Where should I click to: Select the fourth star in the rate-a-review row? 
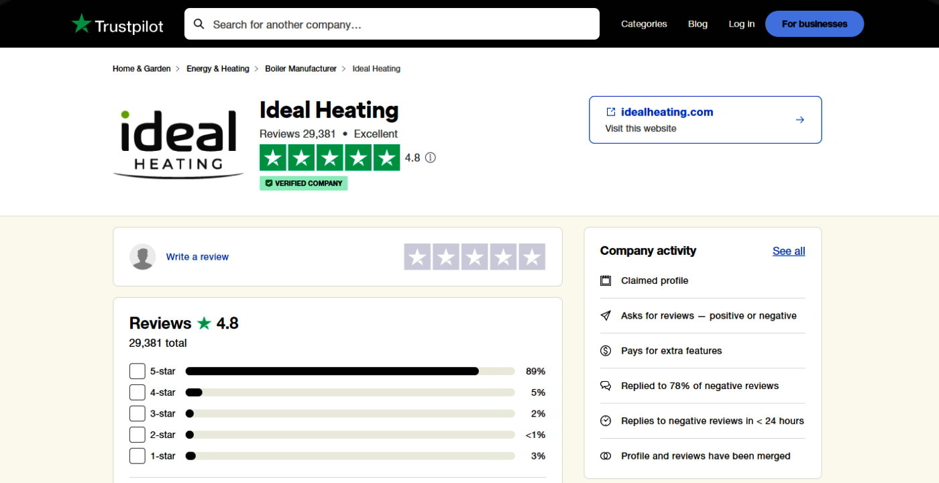503,257
